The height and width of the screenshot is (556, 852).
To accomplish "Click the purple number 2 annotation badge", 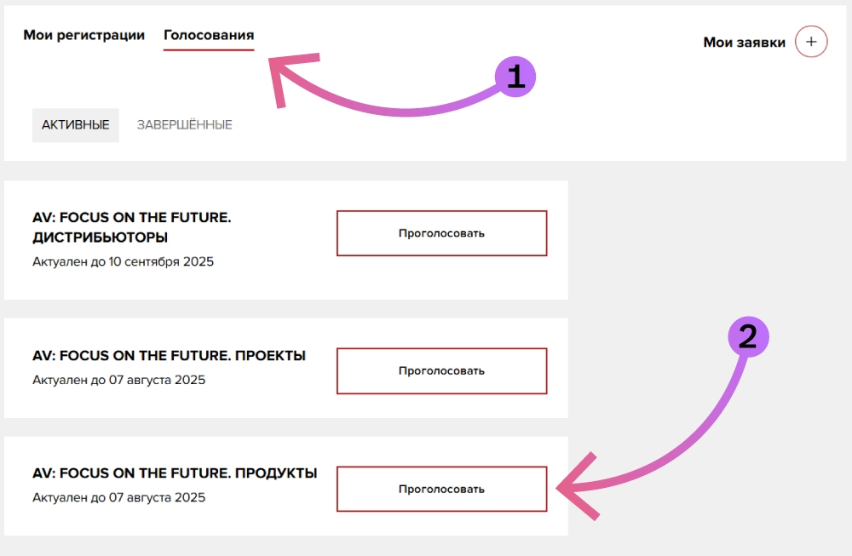I will tap(747, 337).
